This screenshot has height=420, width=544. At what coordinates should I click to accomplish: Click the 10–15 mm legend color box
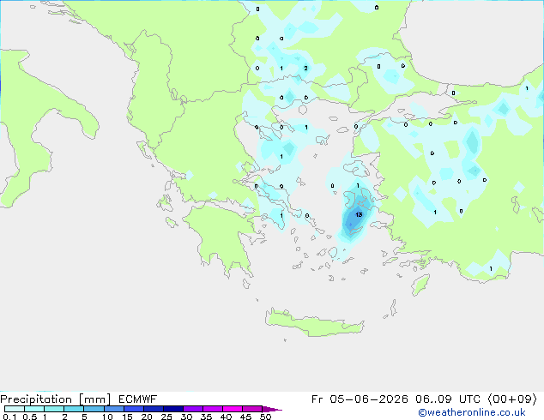114,409
